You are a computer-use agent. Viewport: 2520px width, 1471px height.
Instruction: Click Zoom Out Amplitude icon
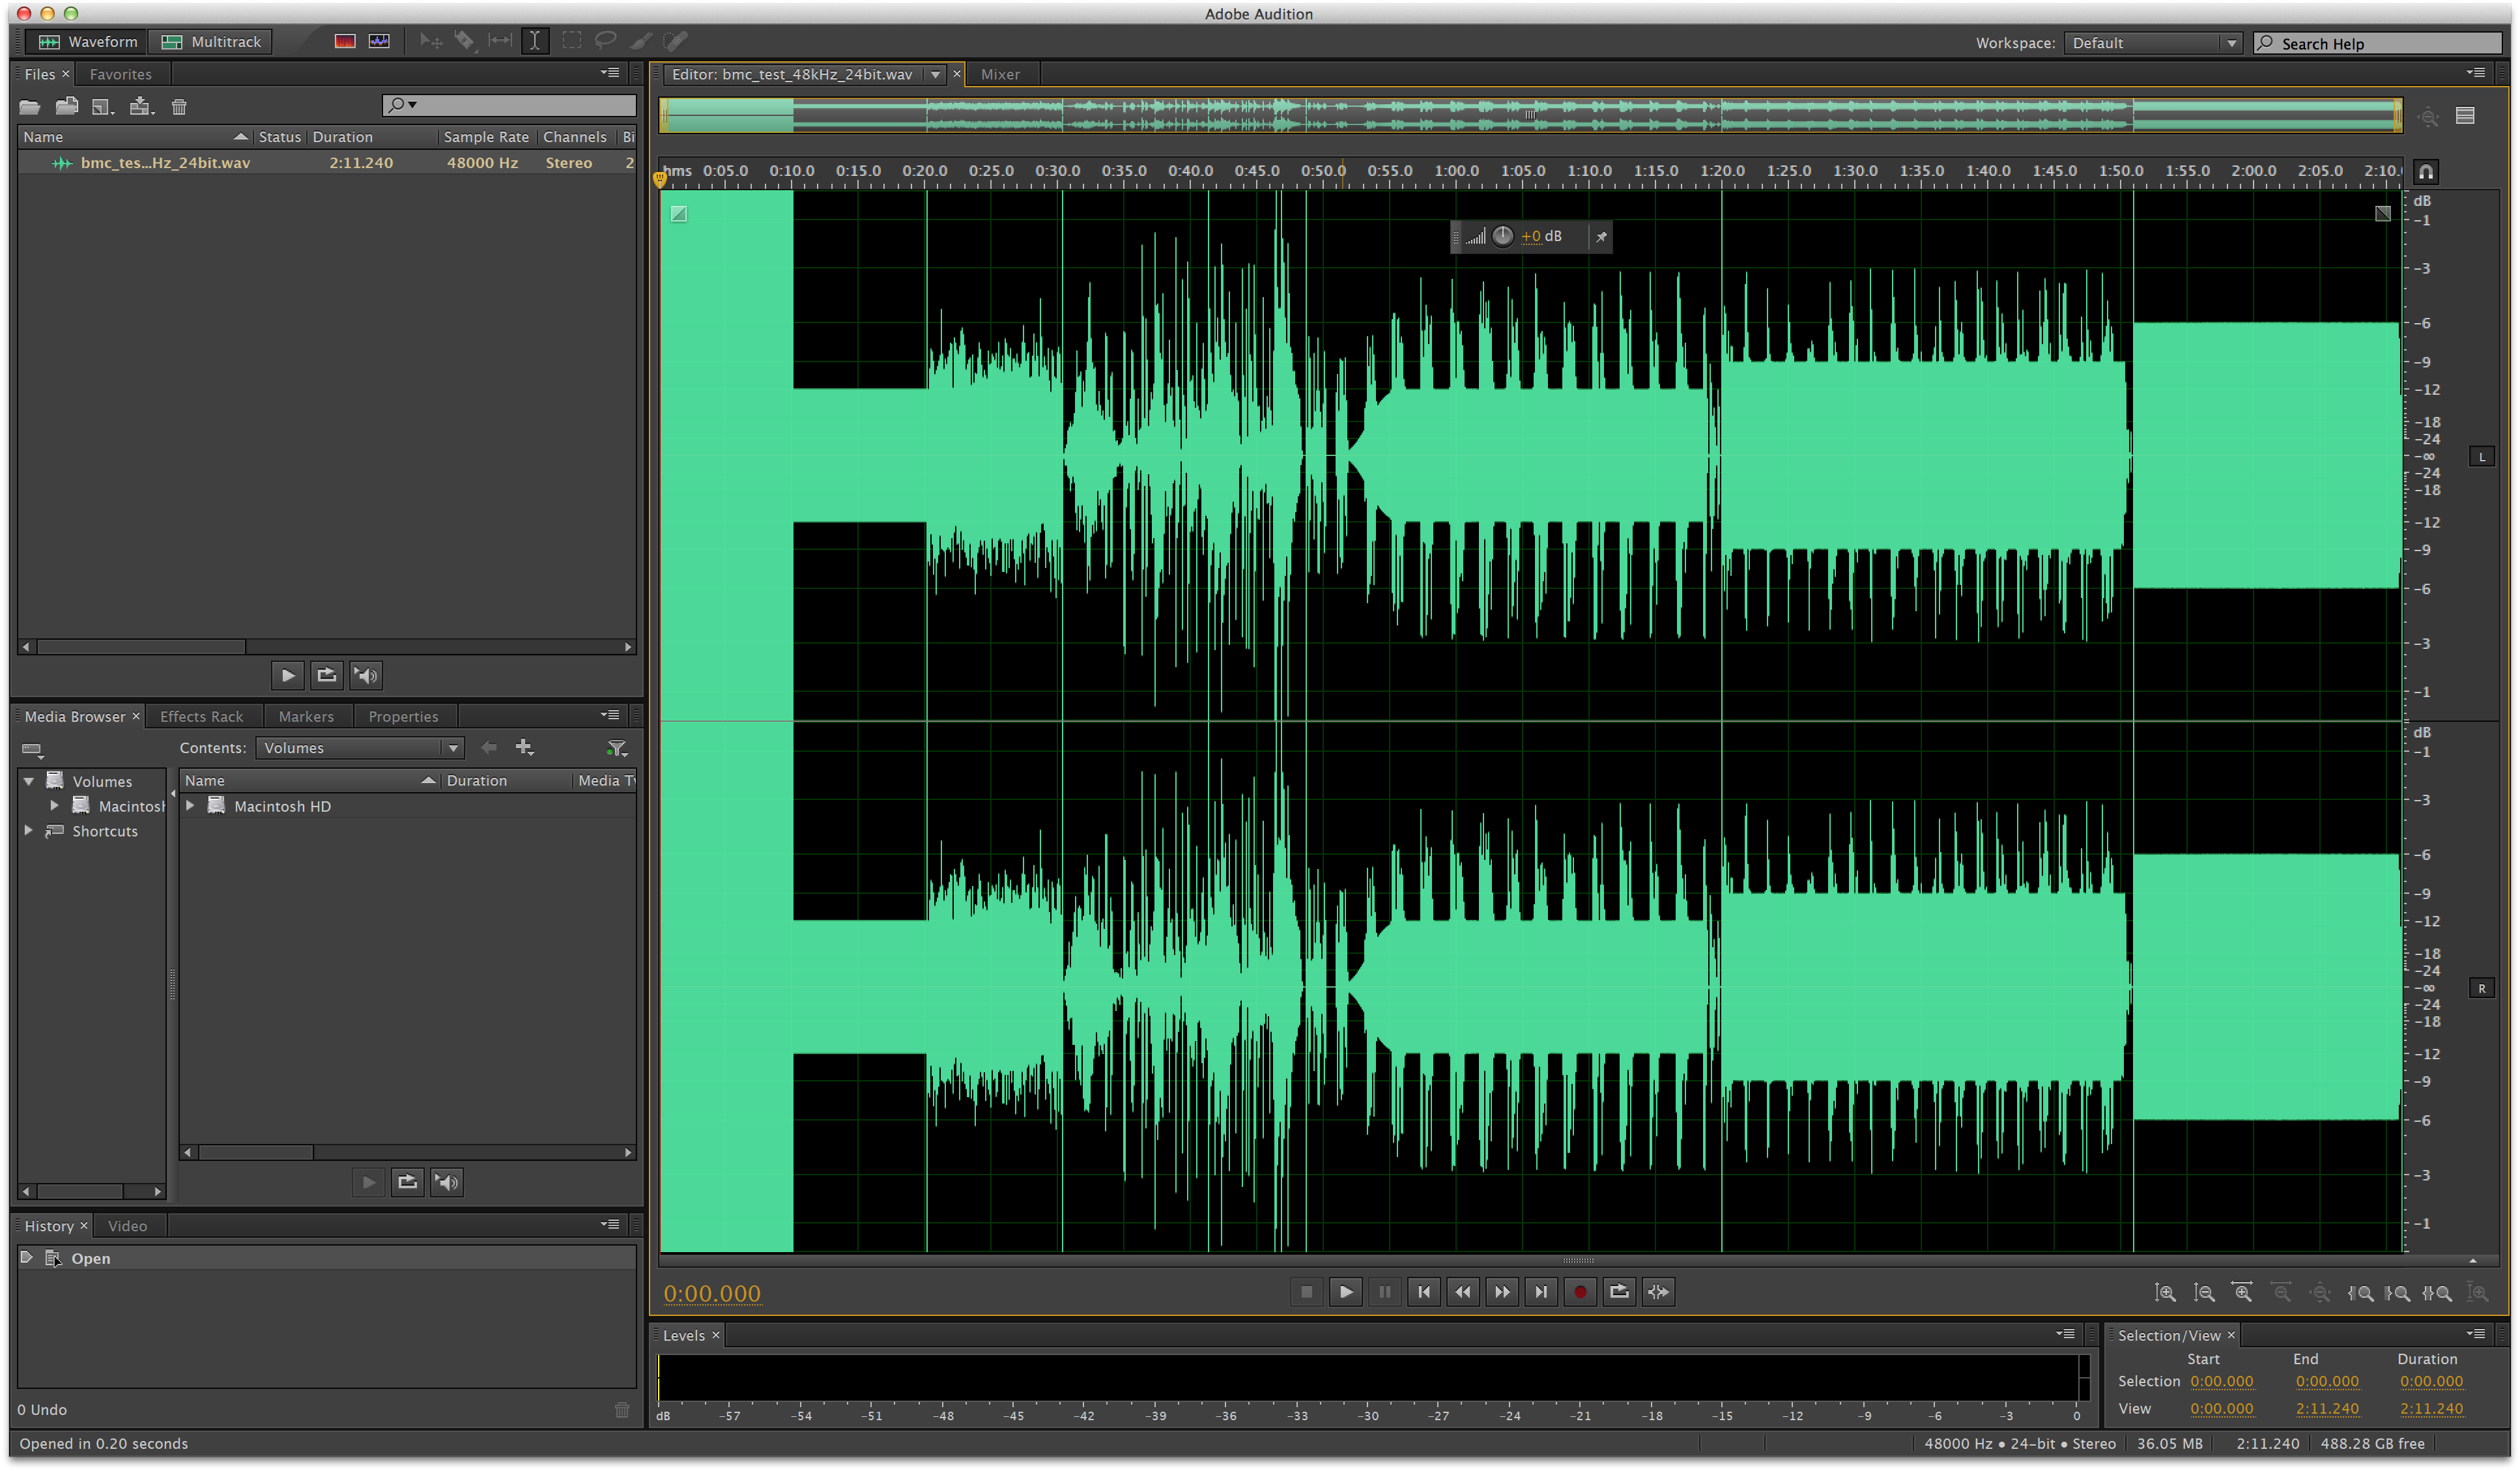[2204, 1293]
